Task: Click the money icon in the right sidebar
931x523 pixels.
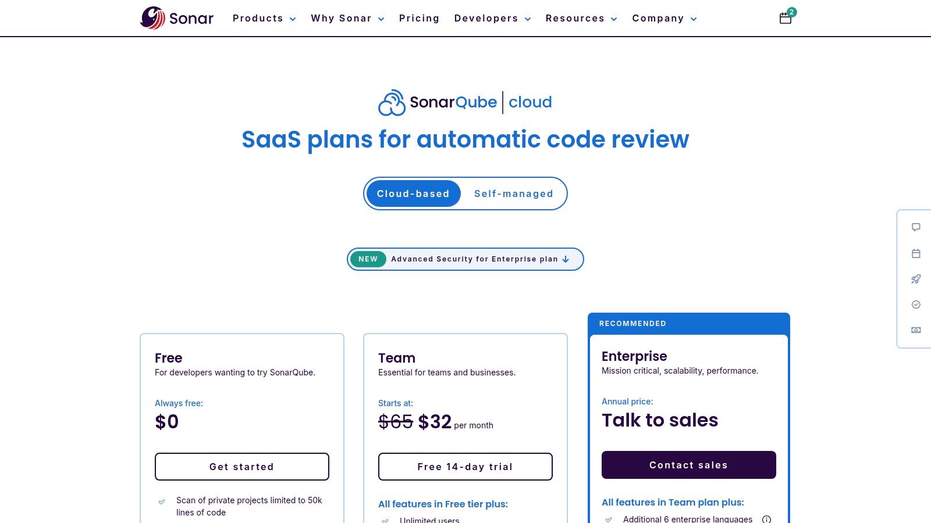Action: pyautogui.click(x=916, y=329)
